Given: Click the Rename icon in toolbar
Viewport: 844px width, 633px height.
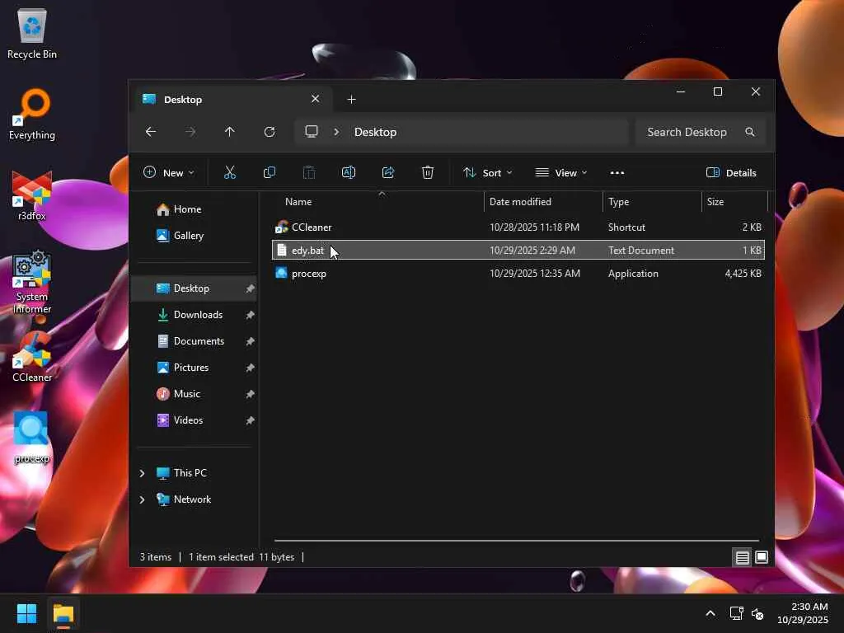Looking at the screenshot, I should pyautogui.click(x=349, y=172).
